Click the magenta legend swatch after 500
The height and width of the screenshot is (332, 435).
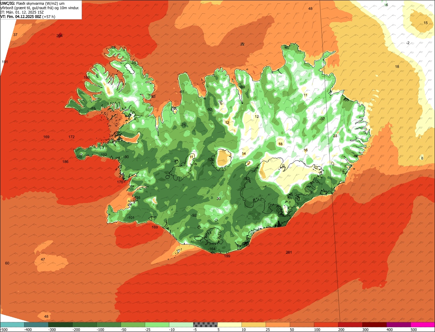(x=423, y=325)
